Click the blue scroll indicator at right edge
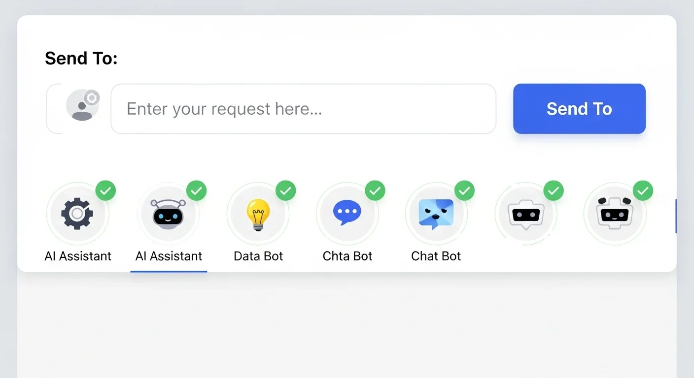This screenshot has height=378, width=694. coord(676,216)
